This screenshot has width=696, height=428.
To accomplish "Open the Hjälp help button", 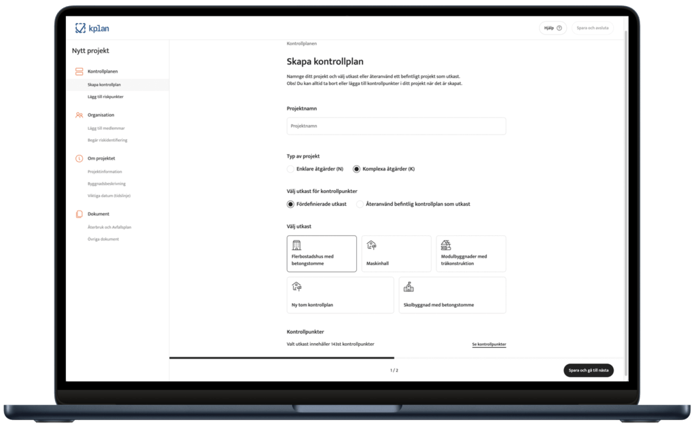I will (x=553, y=28).
